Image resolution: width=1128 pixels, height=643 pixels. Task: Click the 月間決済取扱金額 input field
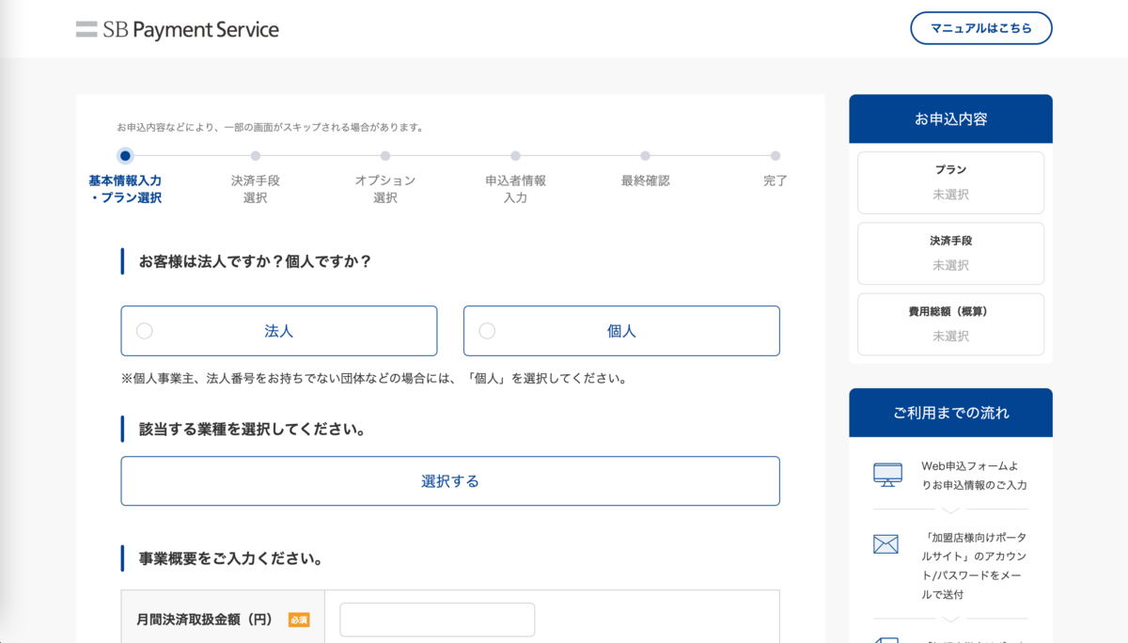[x=437, y=619]
